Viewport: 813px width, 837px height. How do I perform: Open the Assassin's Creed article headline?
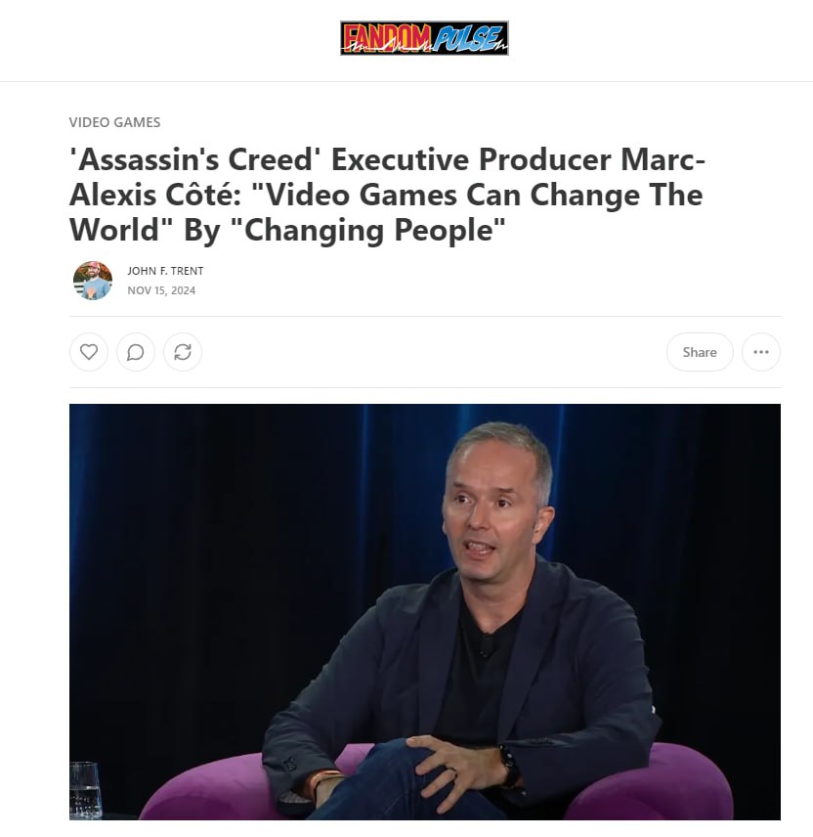[x=387, y=195]
